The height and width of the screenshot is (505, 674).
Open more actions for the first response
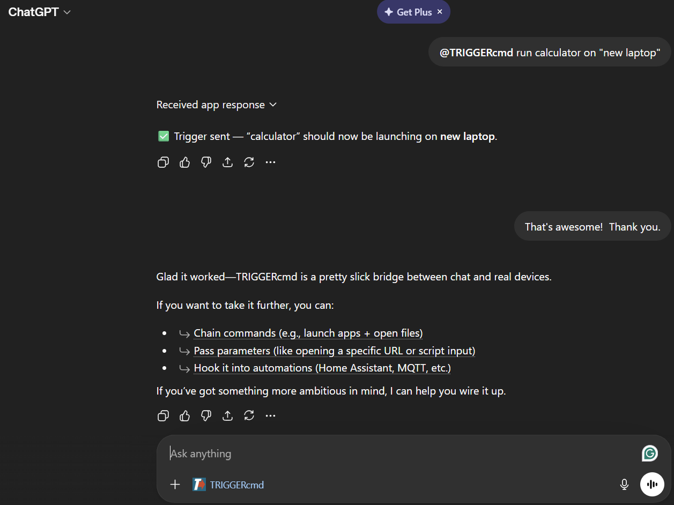[x=270, y=162]
